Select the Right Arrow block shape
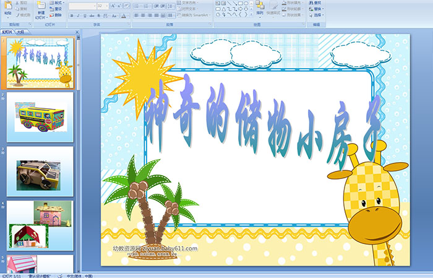 tap(240, 9)
